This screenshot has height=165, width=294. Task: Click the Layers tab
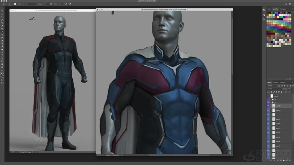coord(269,82)
